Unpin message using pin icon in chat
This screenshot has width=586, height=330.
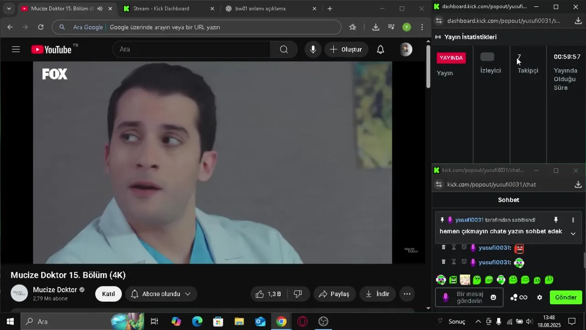pos(556,220)
